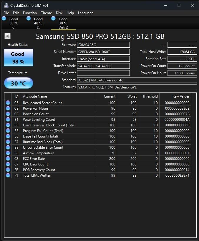Open the Help menu

click(x=70, y=13)
